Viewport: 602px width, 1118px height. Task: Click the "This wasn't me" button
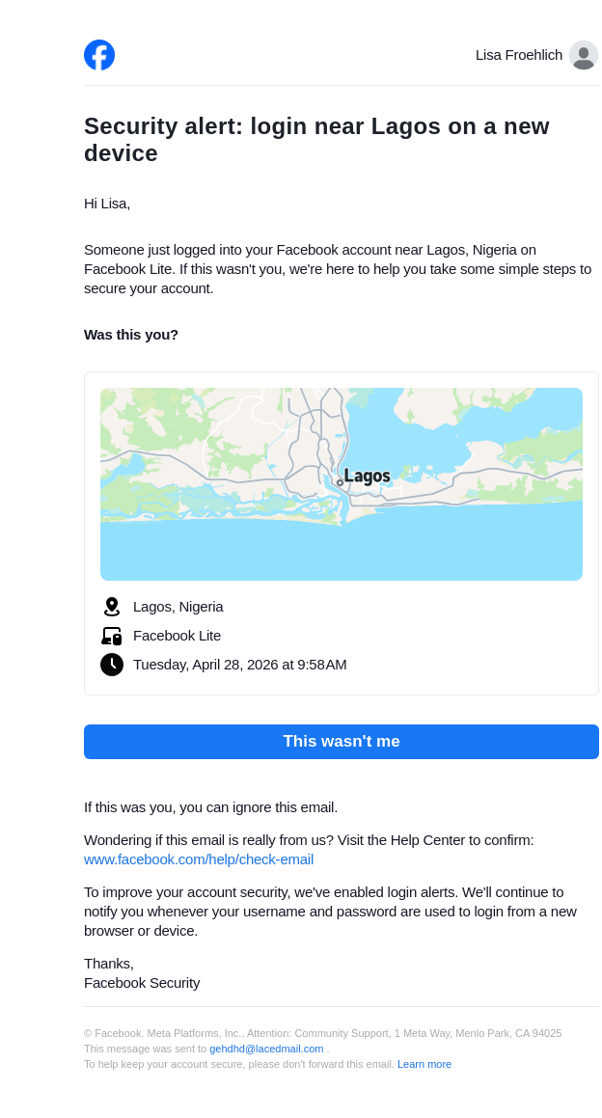pos(342,742)
